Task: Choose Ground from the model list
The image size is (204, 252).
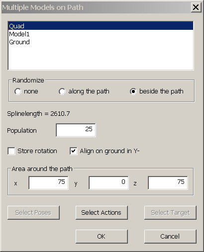Action: click(101, 42)
